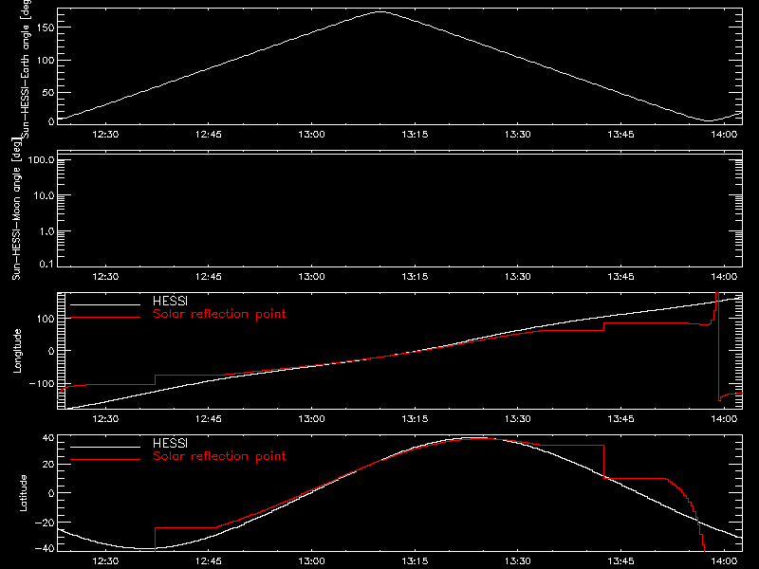Click the 100 tick on Longitude axis
The image size is (759, 569).
click(46, 319)
